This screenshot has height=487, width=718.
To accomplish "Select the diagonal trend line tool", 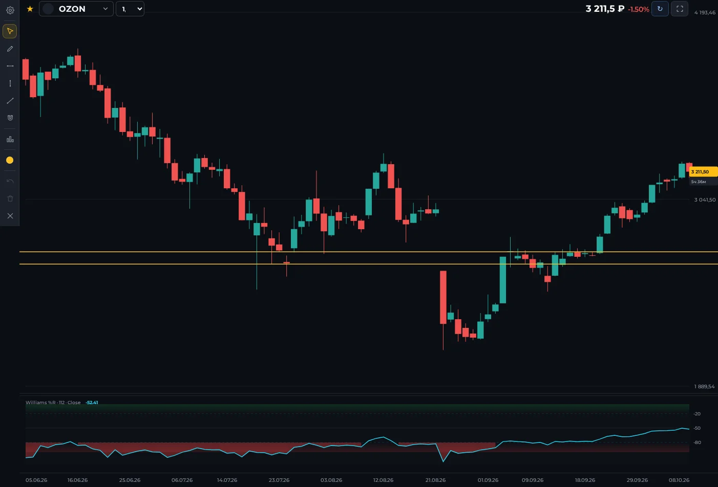I will pyautogui.click(x=10, y=101).
